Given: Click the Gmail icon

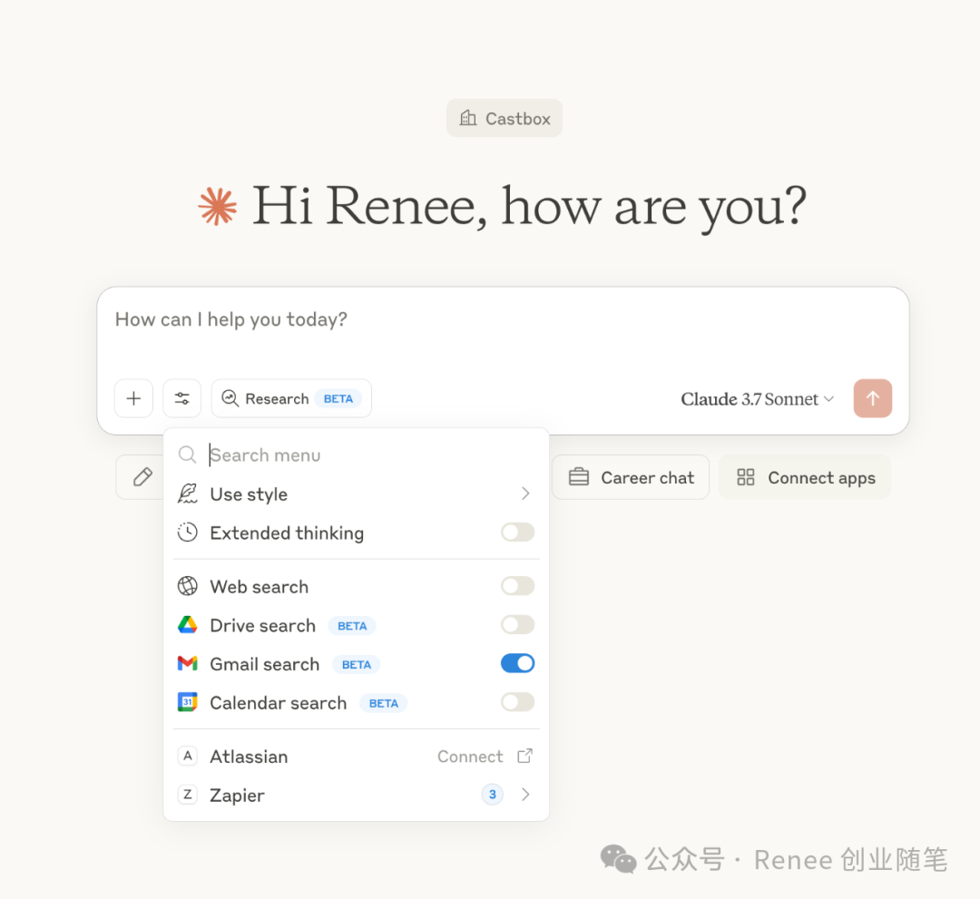Looking at the screenshot, I should tap(188, 663).
